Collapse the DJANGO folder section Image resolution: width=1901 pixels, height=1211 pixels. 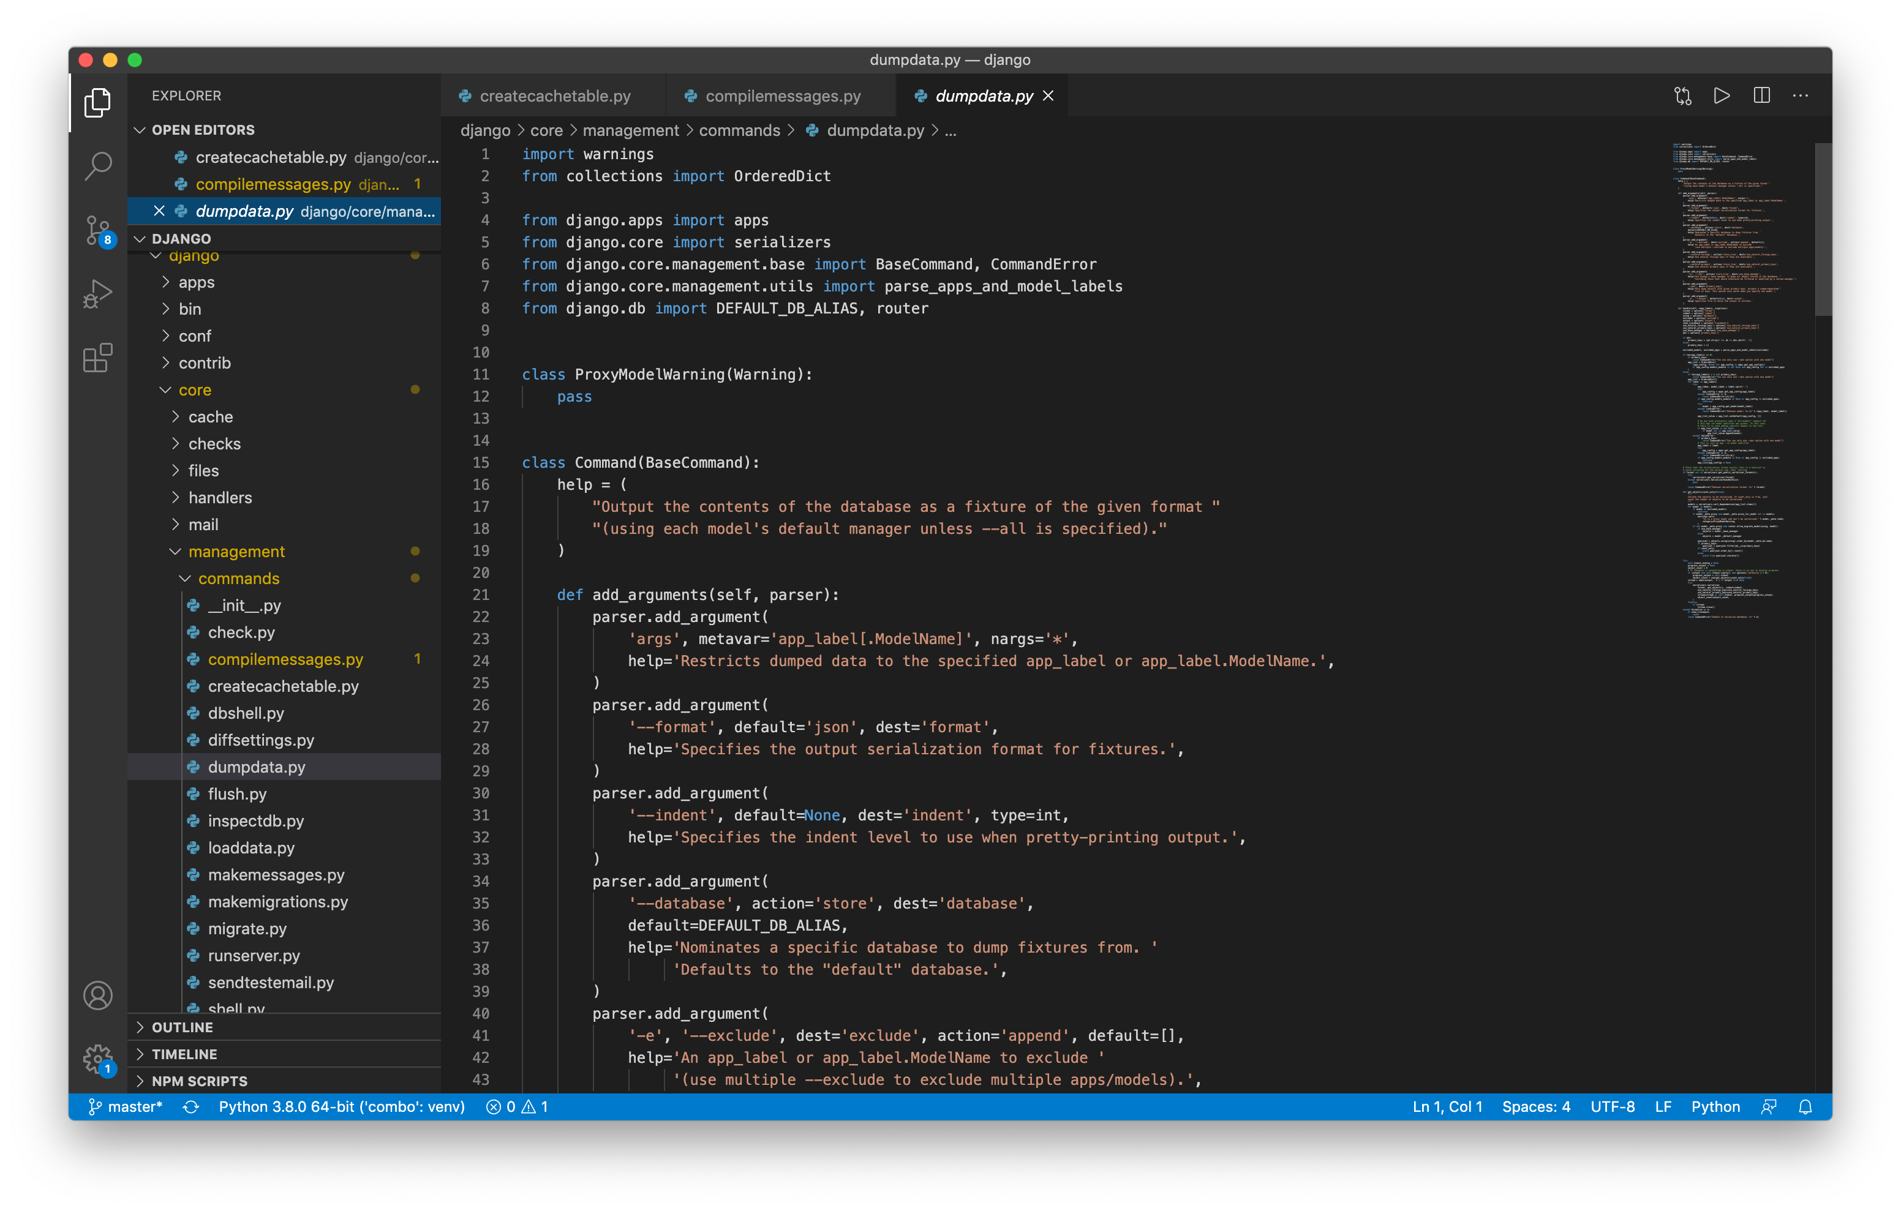[284, 238]
